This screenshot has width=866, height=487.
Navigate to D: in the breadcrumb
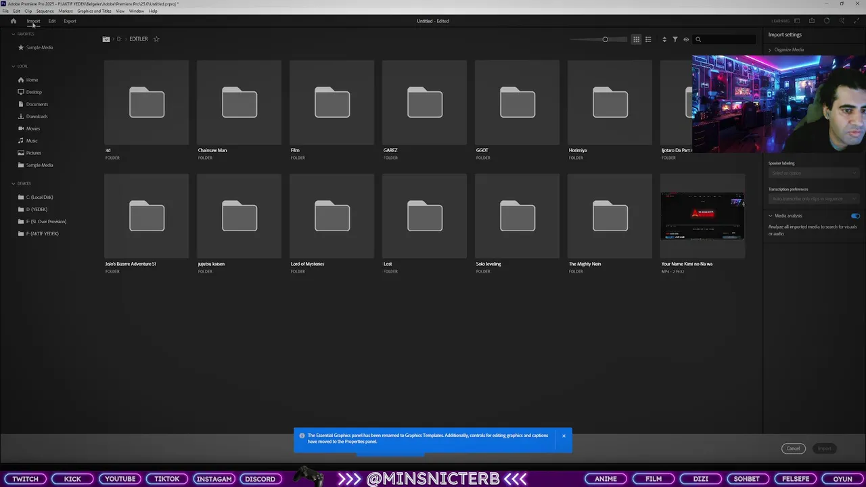click(x=119, y=39)
